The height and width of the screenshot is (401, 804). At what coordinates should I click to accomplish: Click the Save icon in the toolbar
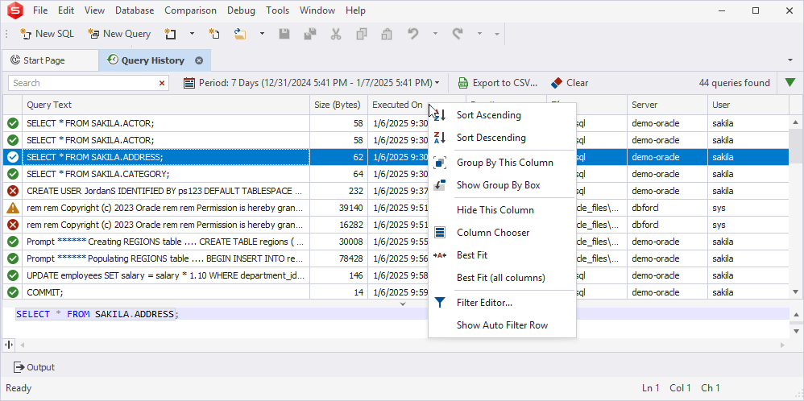[x=284, y=34]
